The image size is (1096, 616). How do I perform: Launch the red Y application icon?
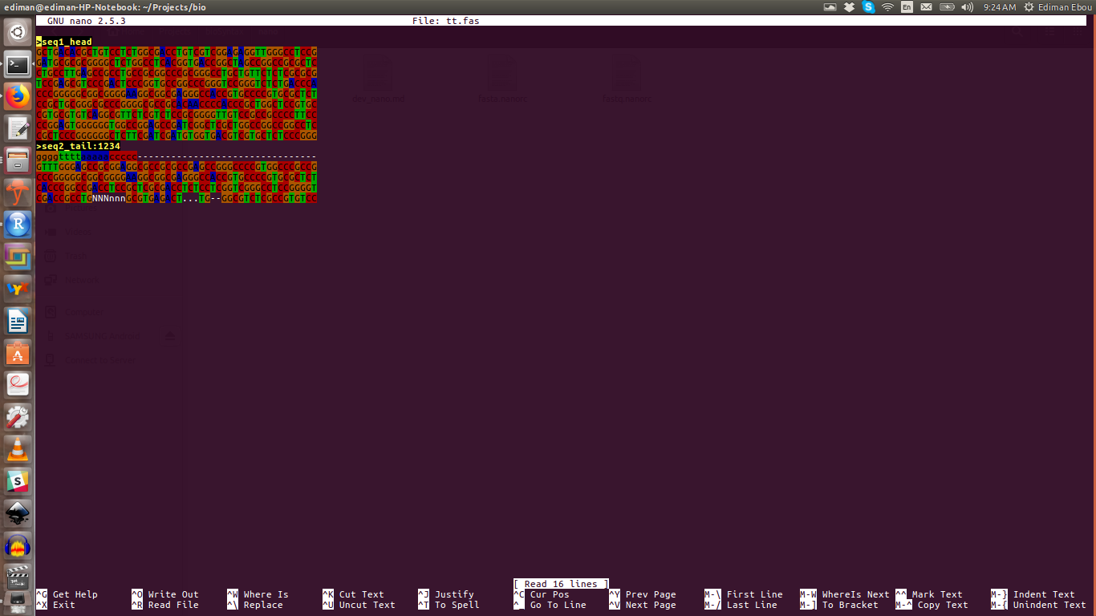(x=18, y=192)
